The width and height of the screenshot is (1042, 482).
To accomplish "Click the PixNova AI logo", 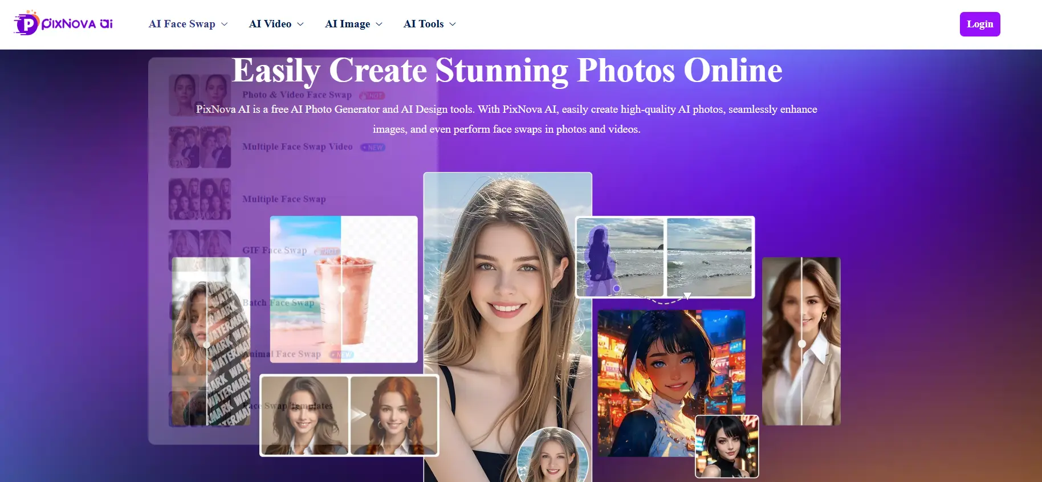I will [63, 23].
